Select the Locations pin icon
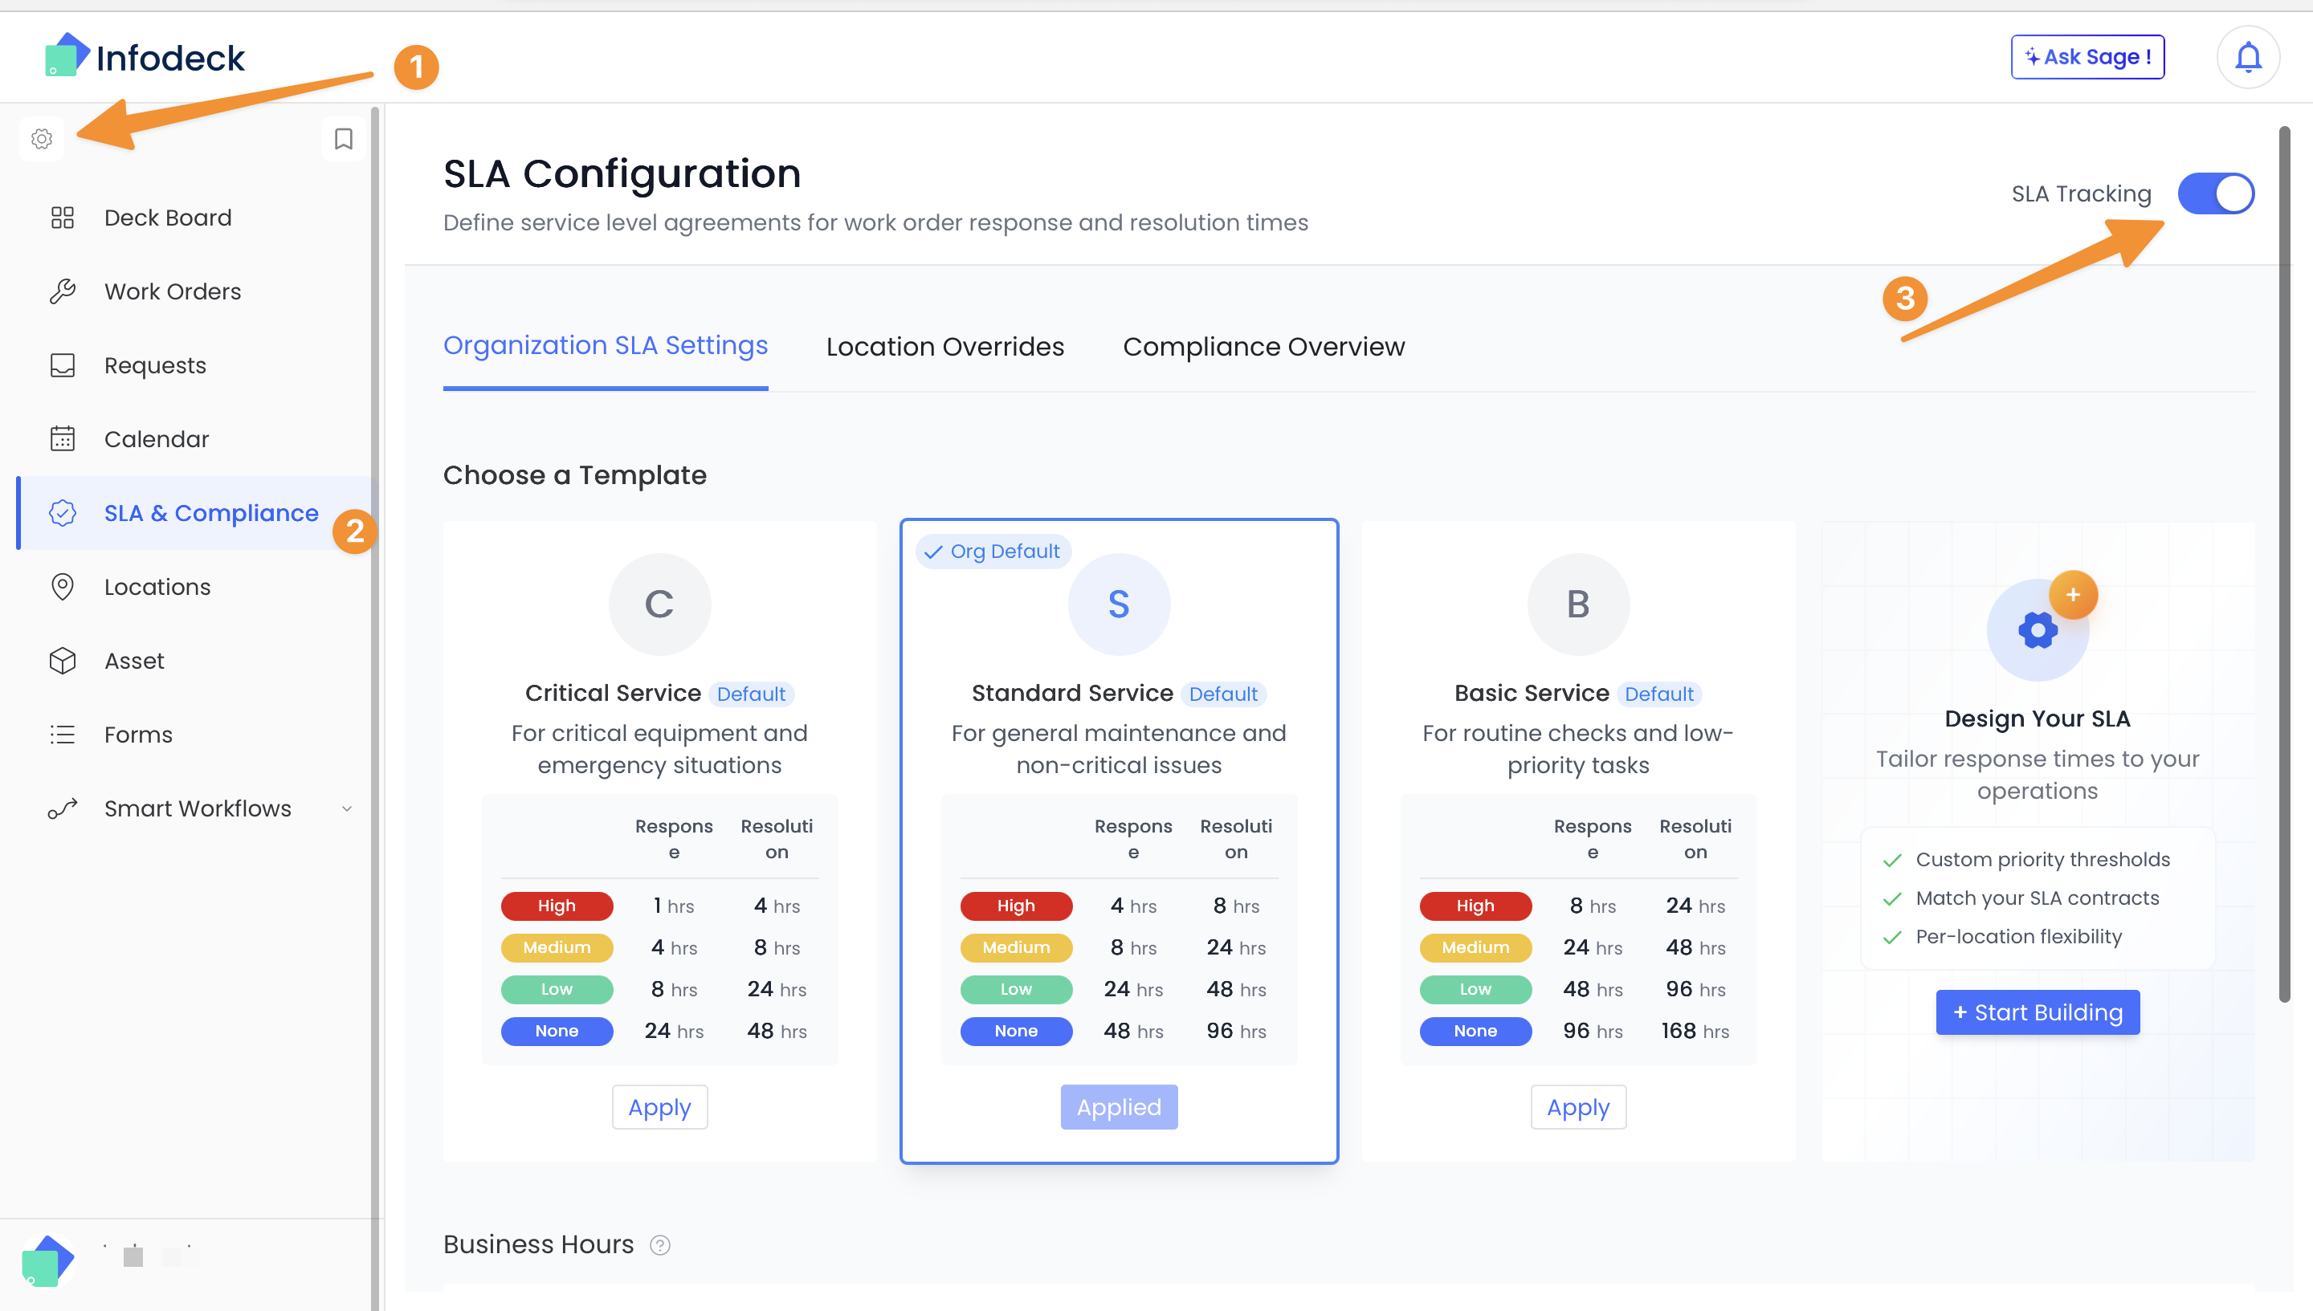Screen dimensions: 2313x1311 click(62, 586)
